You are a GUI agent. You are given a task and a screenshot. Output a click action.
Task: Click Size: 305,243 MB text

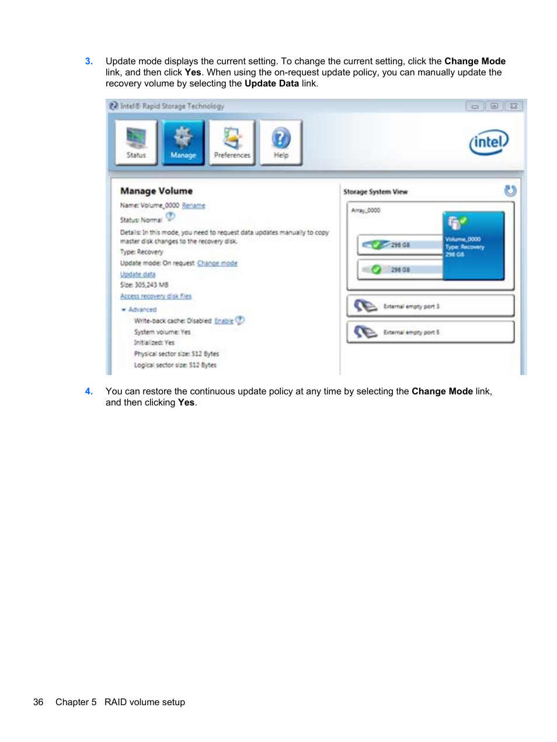144,285
